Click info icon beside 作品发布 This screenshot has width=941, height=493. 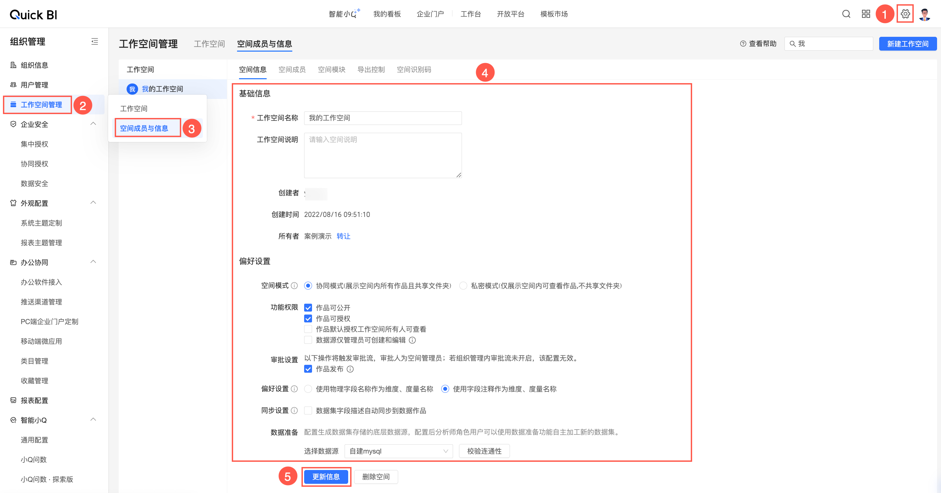coord(350,369)
